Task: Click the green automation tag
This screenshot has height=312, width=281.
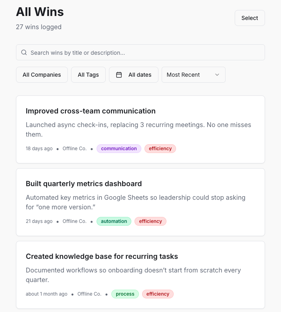Action: click(114, 221)
